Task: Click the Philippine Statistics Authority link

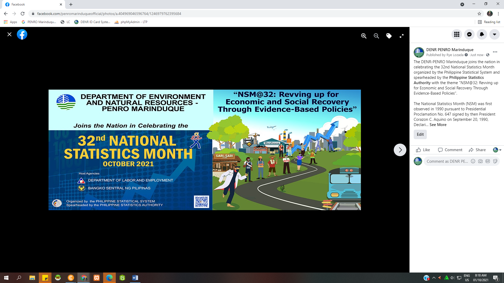Action: (449, 80)
